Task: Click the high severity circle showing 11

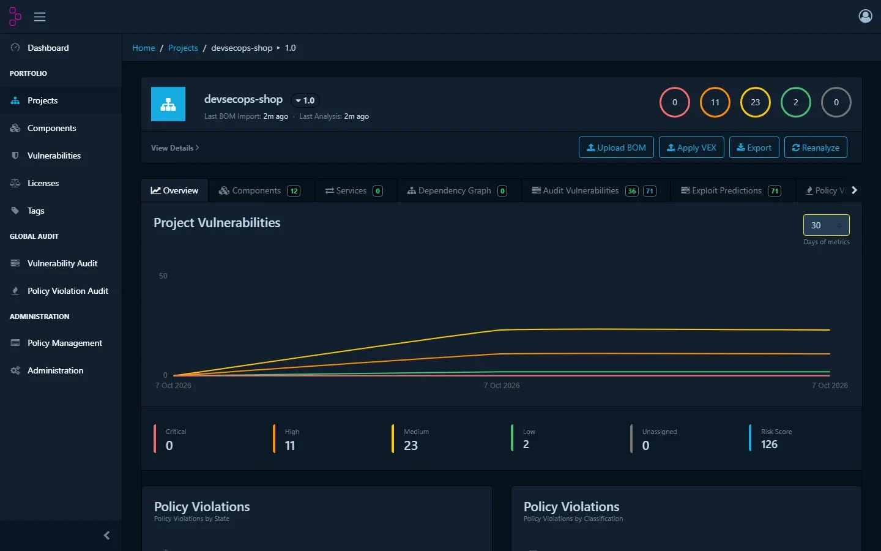Action: pyautogui.click(x=715, y=102)
